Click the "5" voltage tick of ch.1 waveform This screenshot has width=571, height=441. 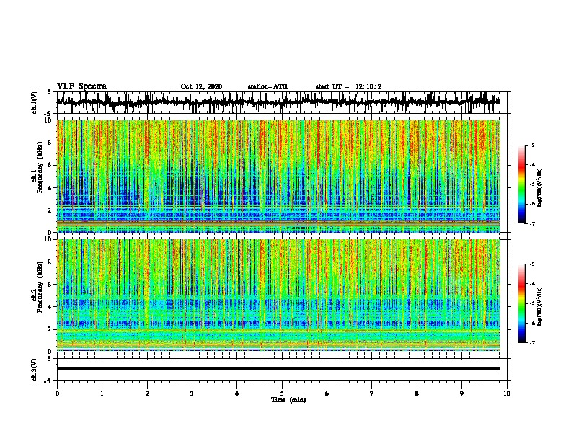49,92
